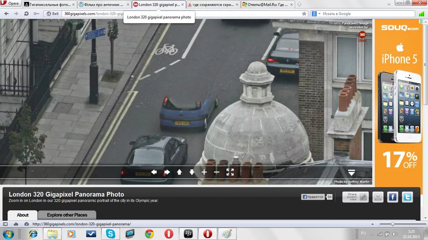Click the Opera Turbo status bar icon
Screen dimensions: 428x240
(x=26, y=224)
